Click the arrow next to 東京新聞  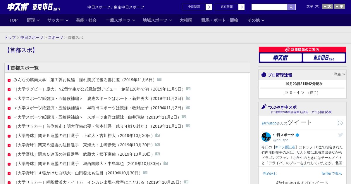pyautogui.click(x=242, y=7)
